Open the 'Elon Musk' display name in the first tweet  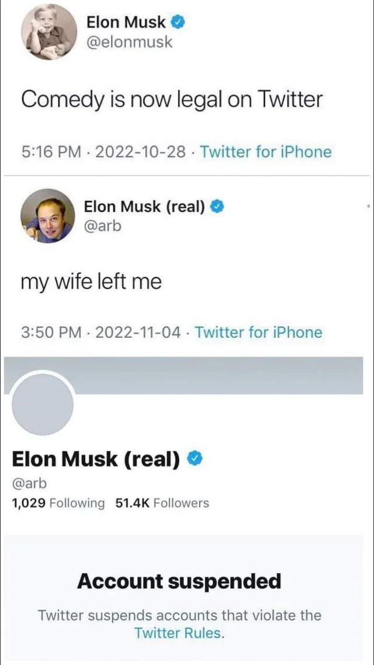126,23
